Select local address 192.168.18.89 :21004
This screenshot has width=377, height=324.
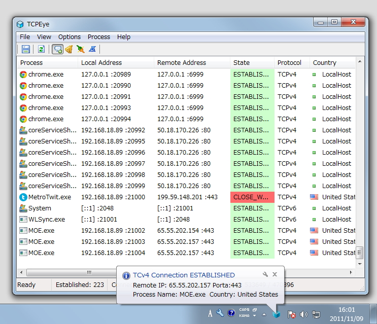(113, 253)
